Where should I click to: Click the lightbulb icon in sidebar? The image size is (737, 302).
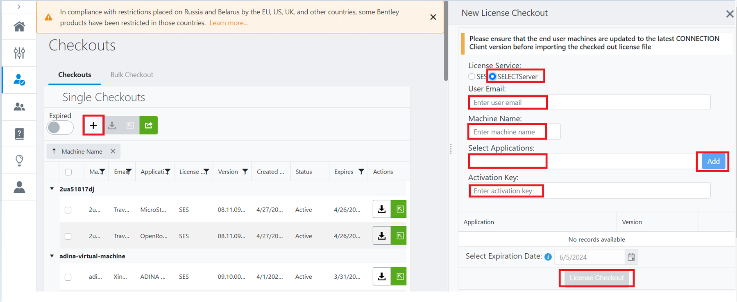tap(19, 160)
